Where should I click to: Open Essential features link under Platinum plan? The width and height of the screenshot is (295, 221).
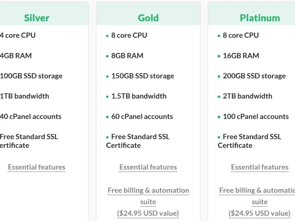click(x=260, y=167)
